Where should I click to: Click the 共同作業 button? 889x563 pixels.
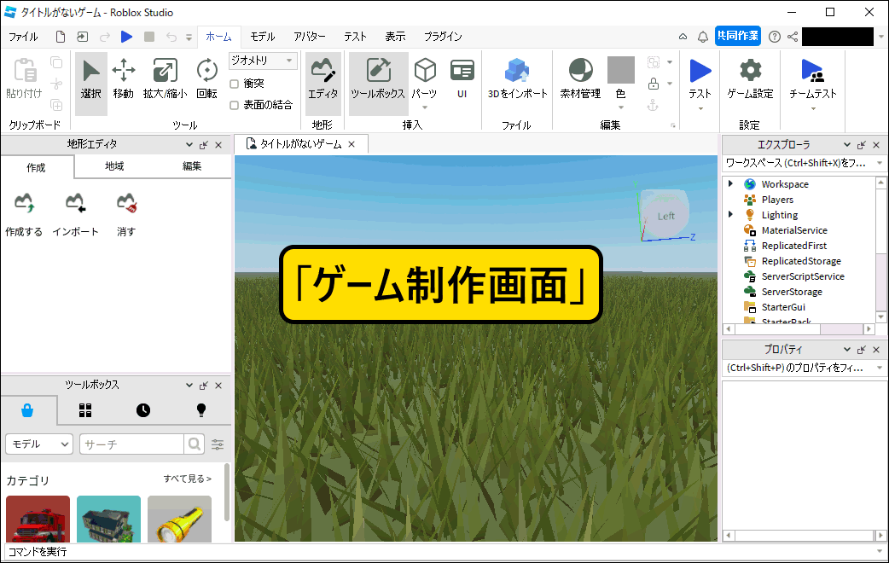pyautogui.click(x=738, y=36)
